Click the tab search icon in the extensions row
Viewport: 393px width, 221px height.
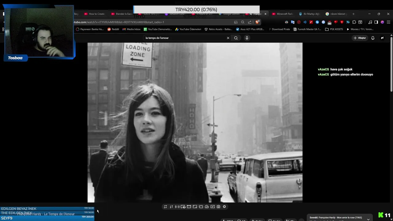click(x=360, y=22)
